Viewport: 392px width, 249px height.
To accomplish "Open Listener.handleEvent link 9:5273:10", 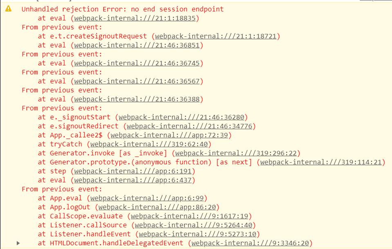I will pyautogui.click(x=197, y=234).
